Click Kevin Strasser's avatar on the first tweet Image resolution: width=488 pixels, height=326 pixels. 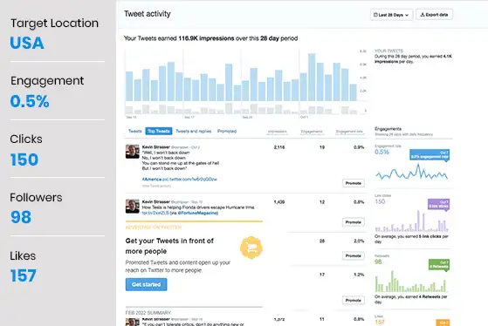tap(133, 152)
